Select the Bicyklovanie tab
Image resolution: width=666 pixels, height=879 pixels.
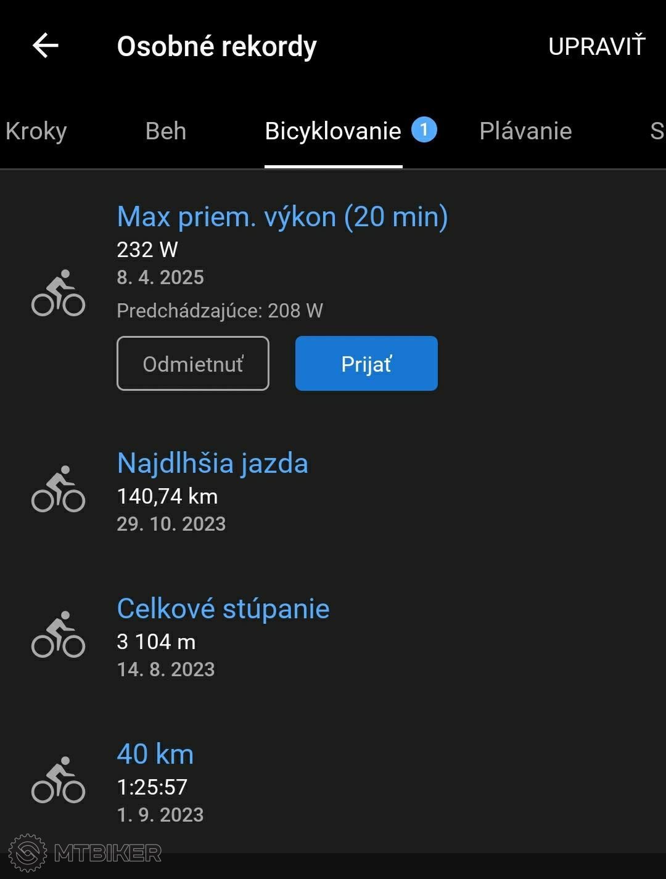[x=333, y=131]
